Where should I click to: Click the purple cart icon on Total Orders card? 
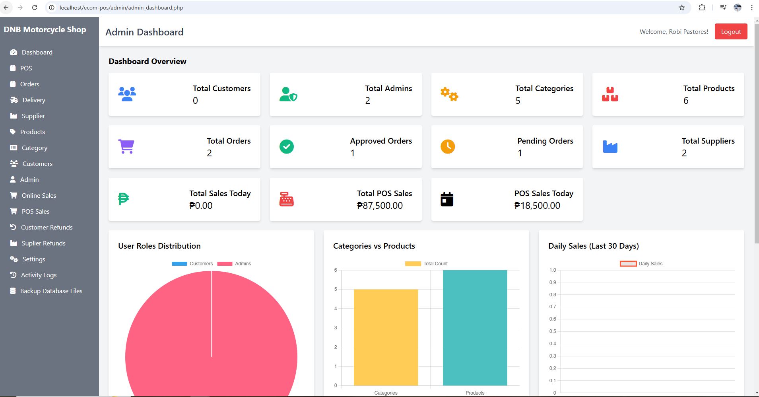126,147
